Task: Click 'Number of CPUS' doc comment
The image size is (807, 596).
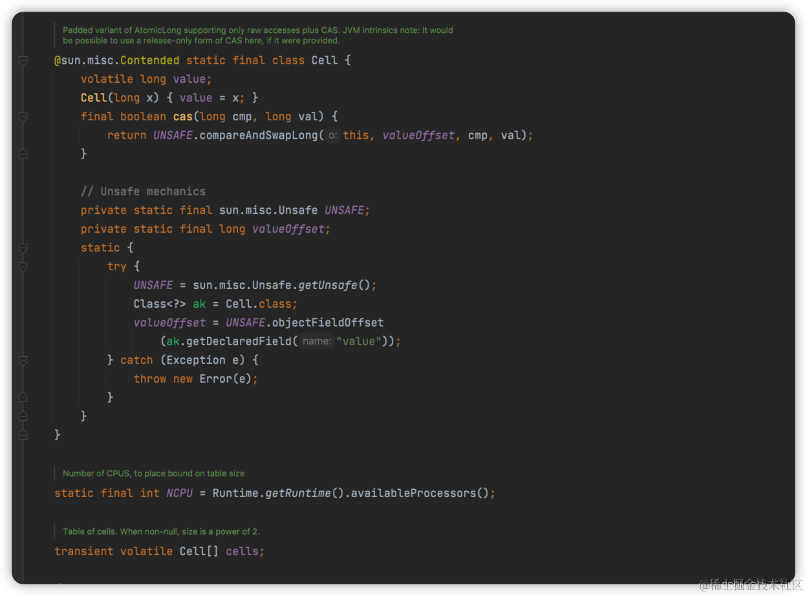Action: (x=153, y=473)
